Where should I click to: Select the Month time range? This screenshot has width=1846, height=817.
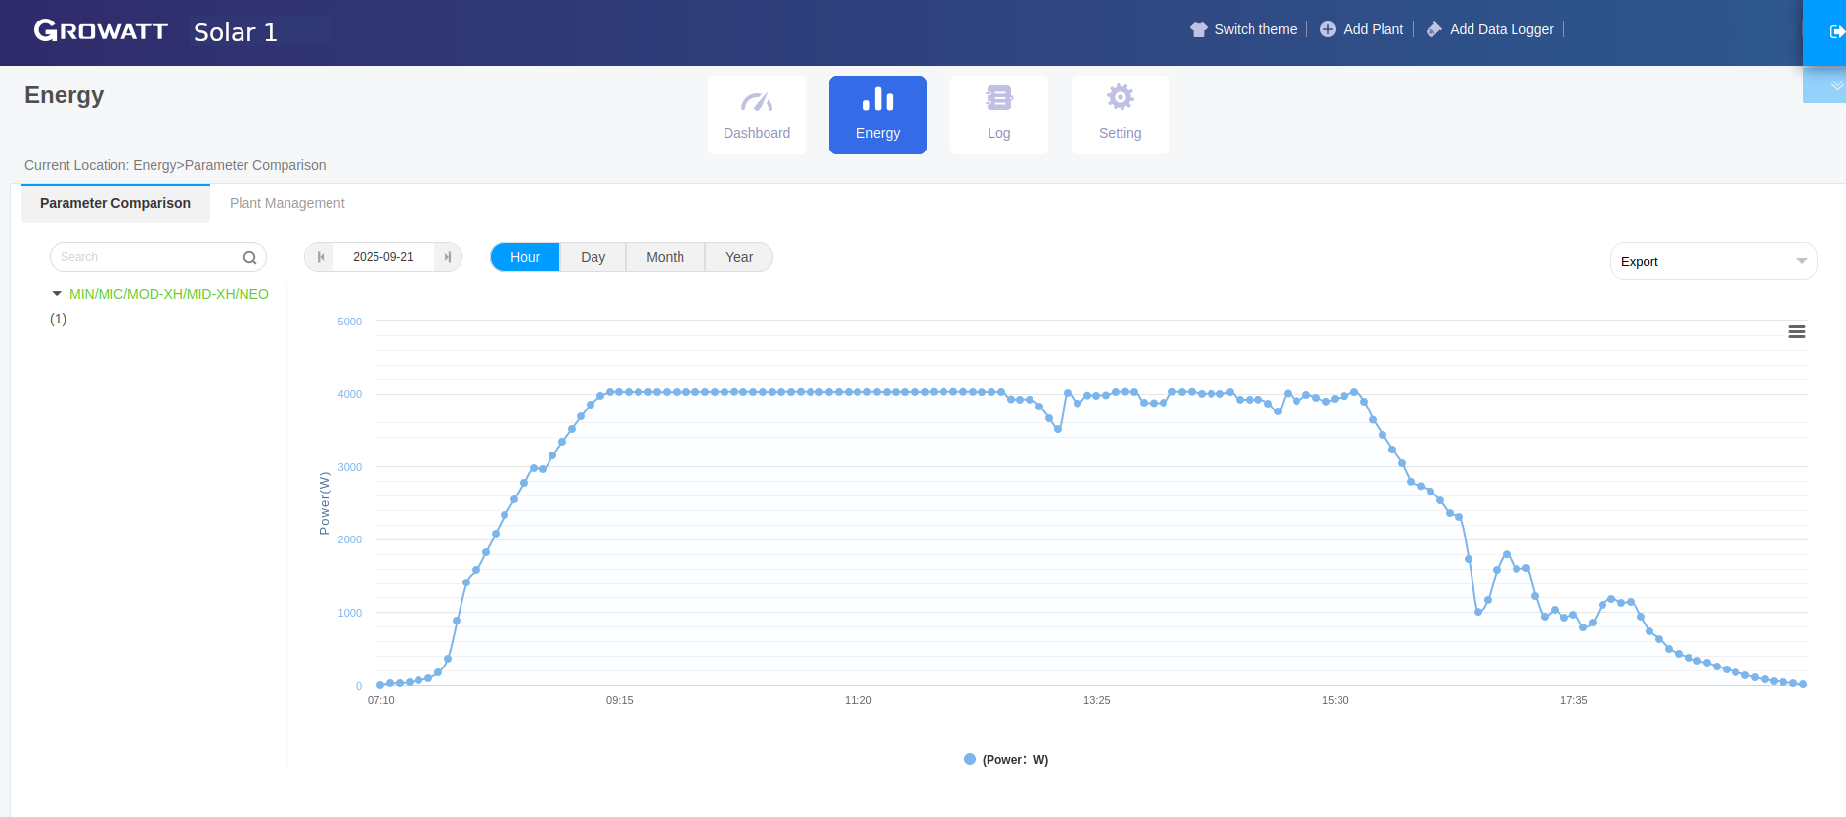[x=665, y=257]
